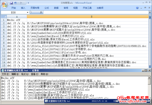Click cell B9 ending 200731101058812З.doc
Image resolution: width=152 pixels, height=105 pixels.
(x=88, y=46)
